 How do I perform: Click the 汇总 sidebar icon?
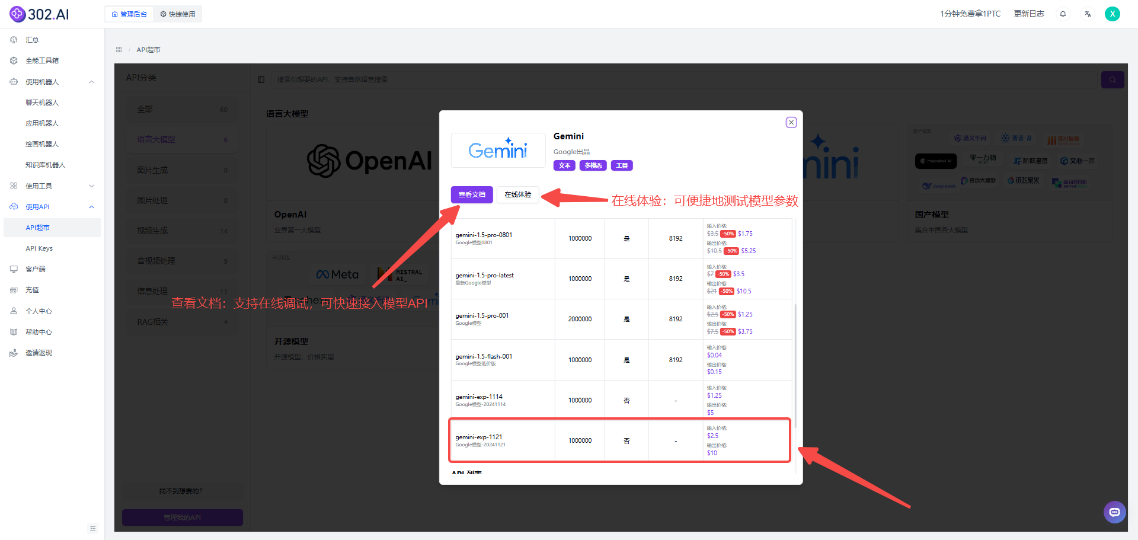[x=14, y=40]
